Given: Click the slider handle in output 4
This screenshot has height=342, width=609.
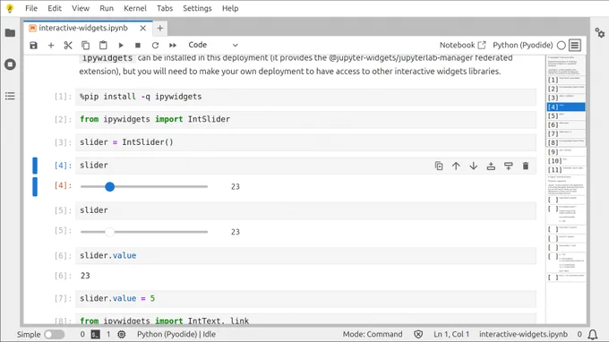Looking at the screenshot, I should (x=110, y=187).
